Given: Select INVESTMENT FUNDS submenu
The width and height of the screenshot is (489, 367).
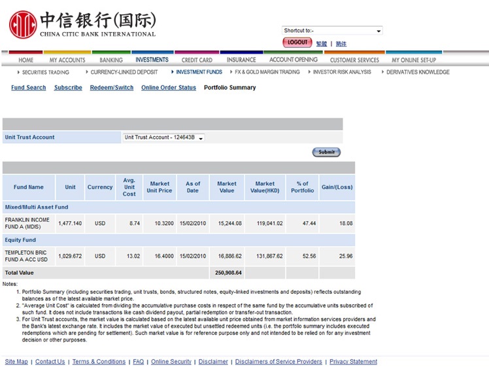Looking at the screenshot, I should point(199,72).
